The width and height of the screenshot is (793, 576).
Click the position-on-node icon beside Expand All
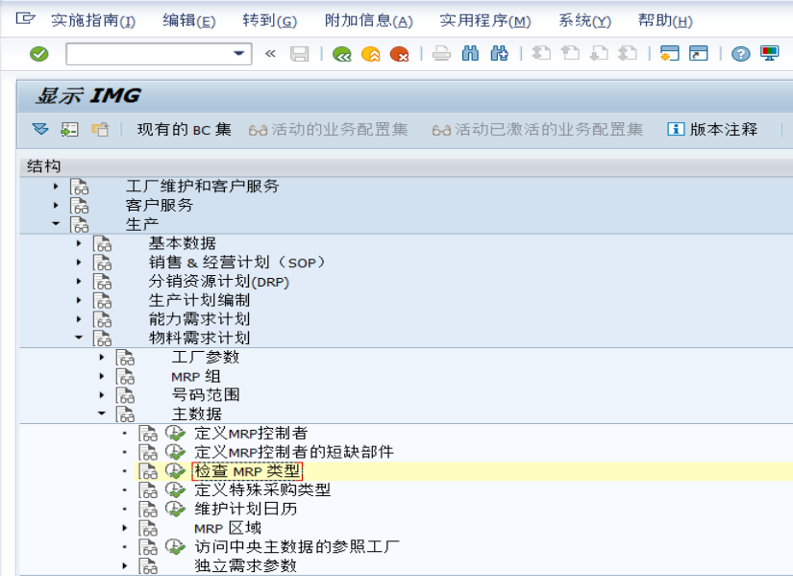point(69,130)
